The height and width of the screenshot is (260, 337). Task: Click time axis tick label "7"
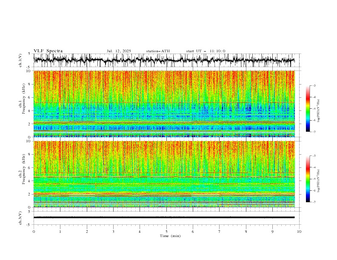[220, 232]
